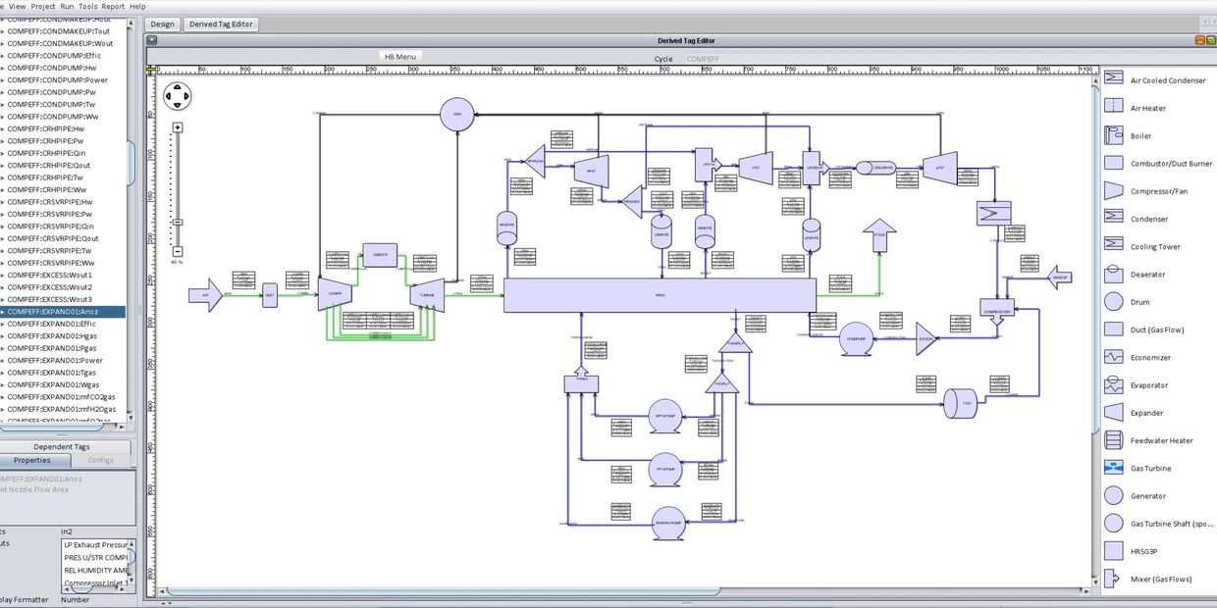Choose the Cooling Tower palette icon
Image resolution: width=1217 pixels, height=608 pixels.
point(1114,245)
